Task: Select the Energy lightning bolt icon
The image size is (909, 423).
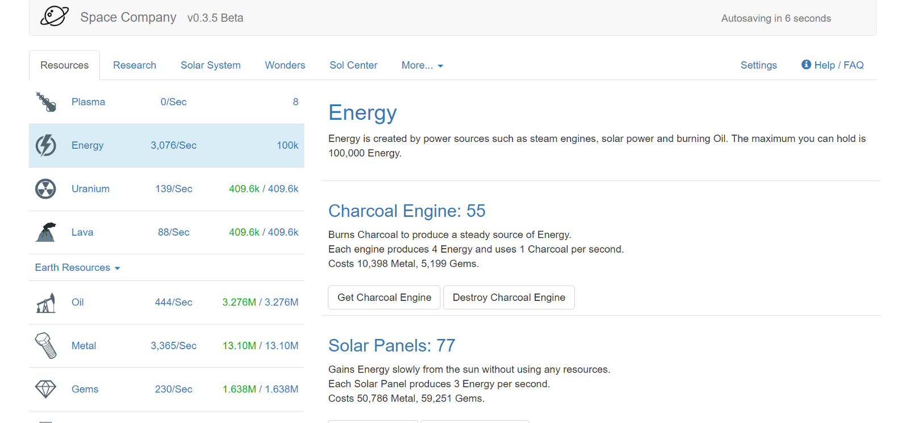Action: 46,145
